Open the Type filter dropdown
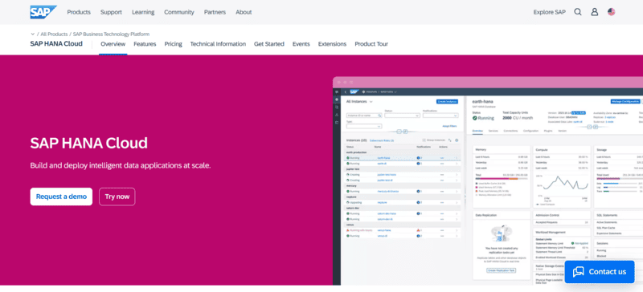This screenshot has width=643, height=292. pos(364,126)
